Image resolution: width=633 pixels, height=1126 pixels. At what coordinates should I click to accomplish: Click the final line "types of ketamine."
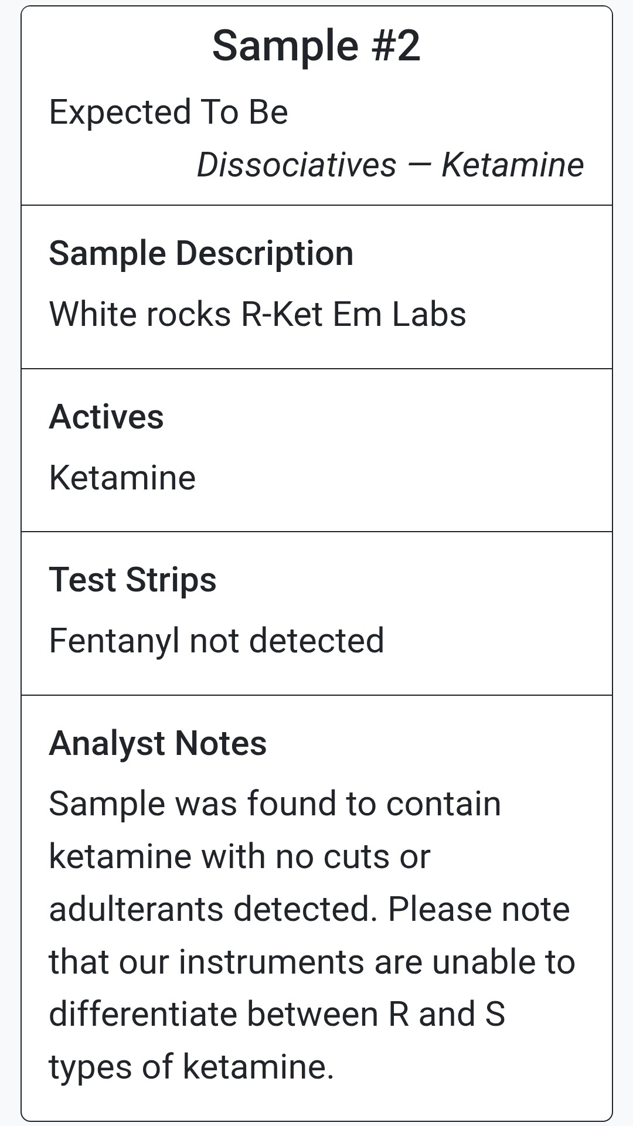(x=191, y=1067)
